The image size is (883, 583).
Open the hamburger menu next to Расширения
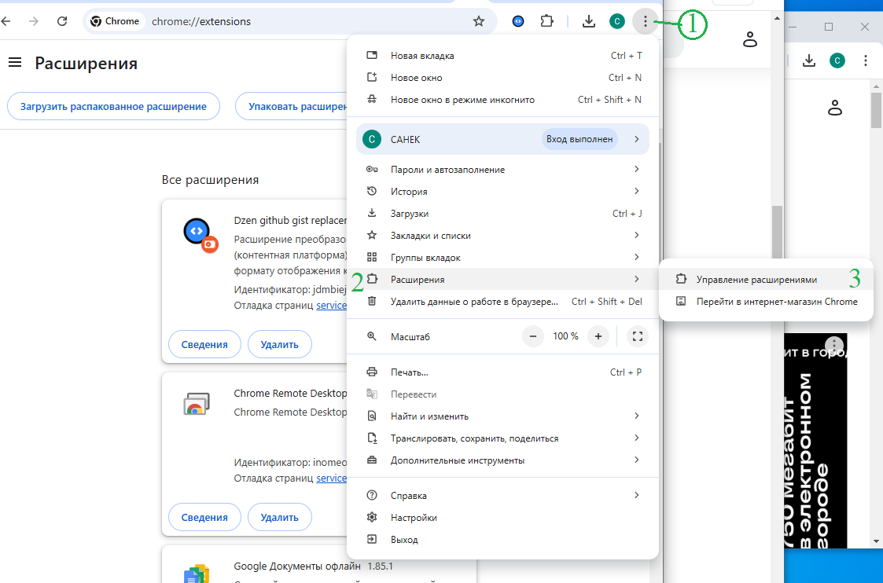click(15, 63)
